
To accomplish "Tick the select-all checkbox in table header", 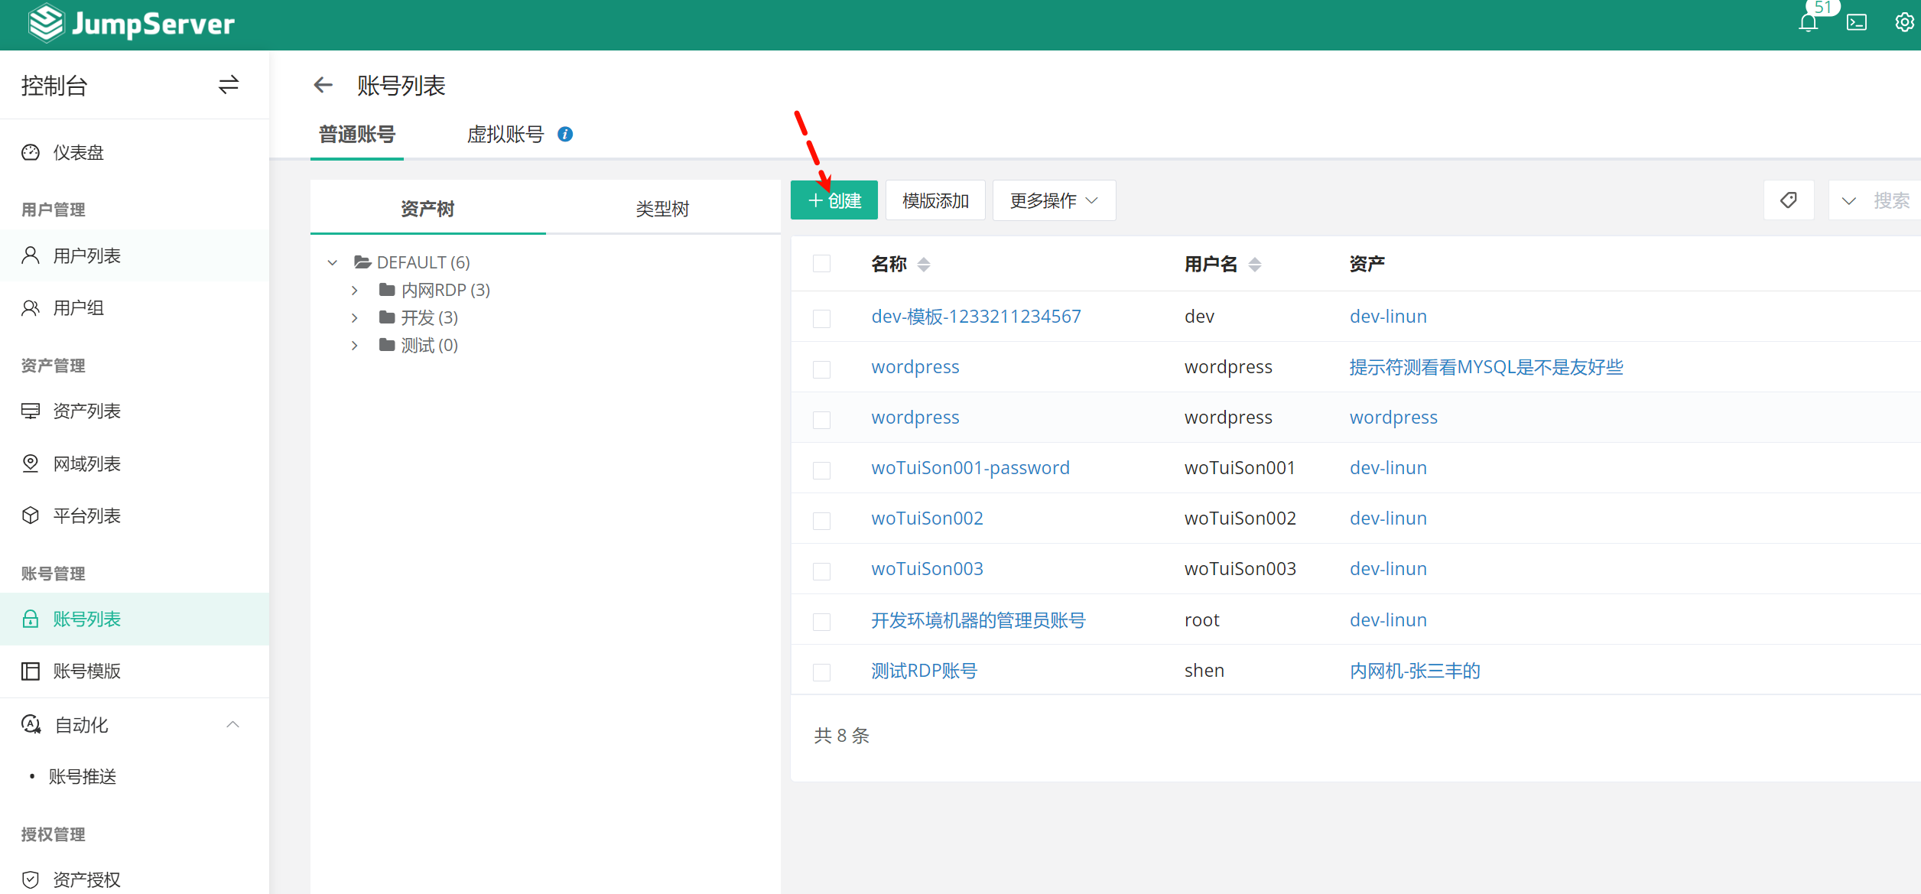I will click(822, 264).
